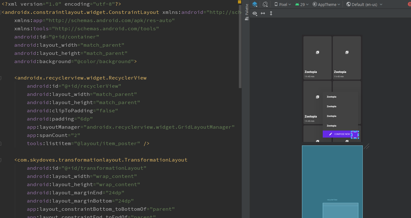Click the xmlns:tools schema line
This screenshot has height=218, width=411.
point(87,29)
